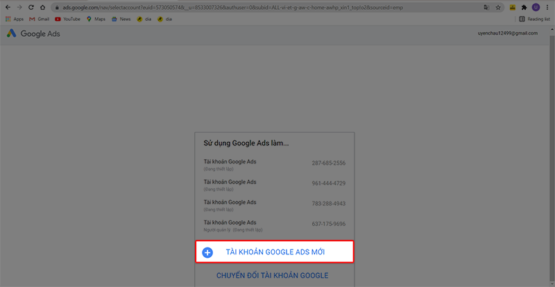The image size is (555, 287).
Task: Click the browser back arrow
Action: pyautogui.click(x=8, y=7)
